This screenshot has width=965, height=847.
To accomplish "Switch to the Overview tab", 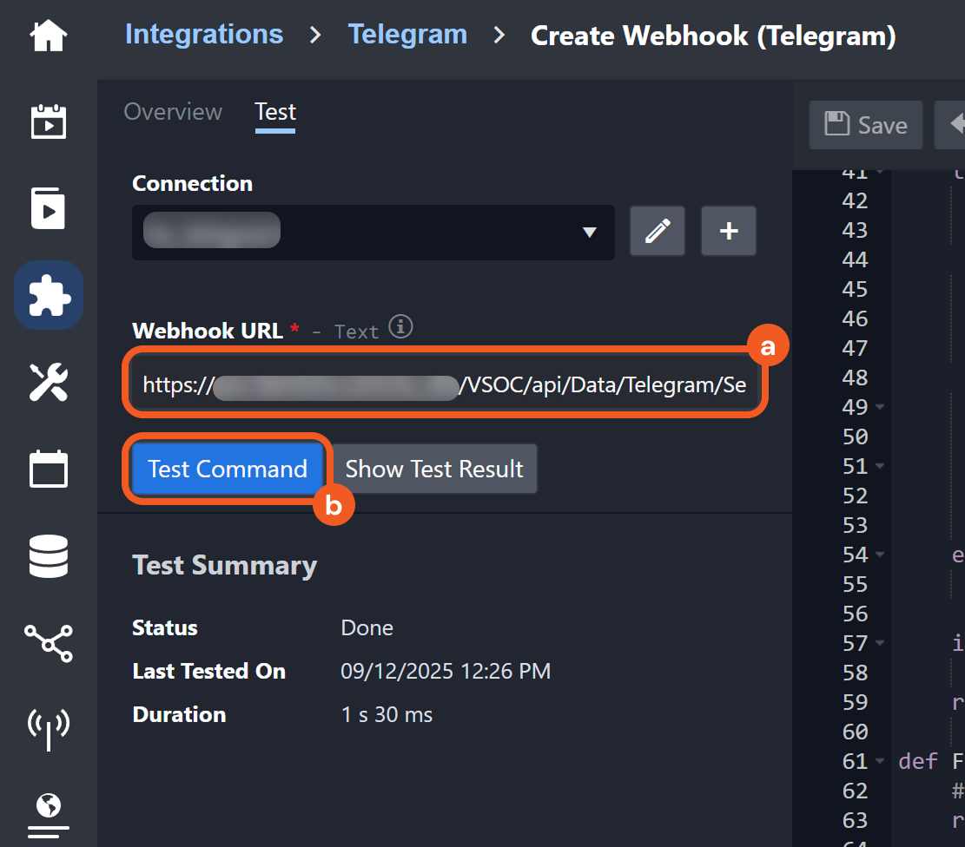I will (173, 112).
